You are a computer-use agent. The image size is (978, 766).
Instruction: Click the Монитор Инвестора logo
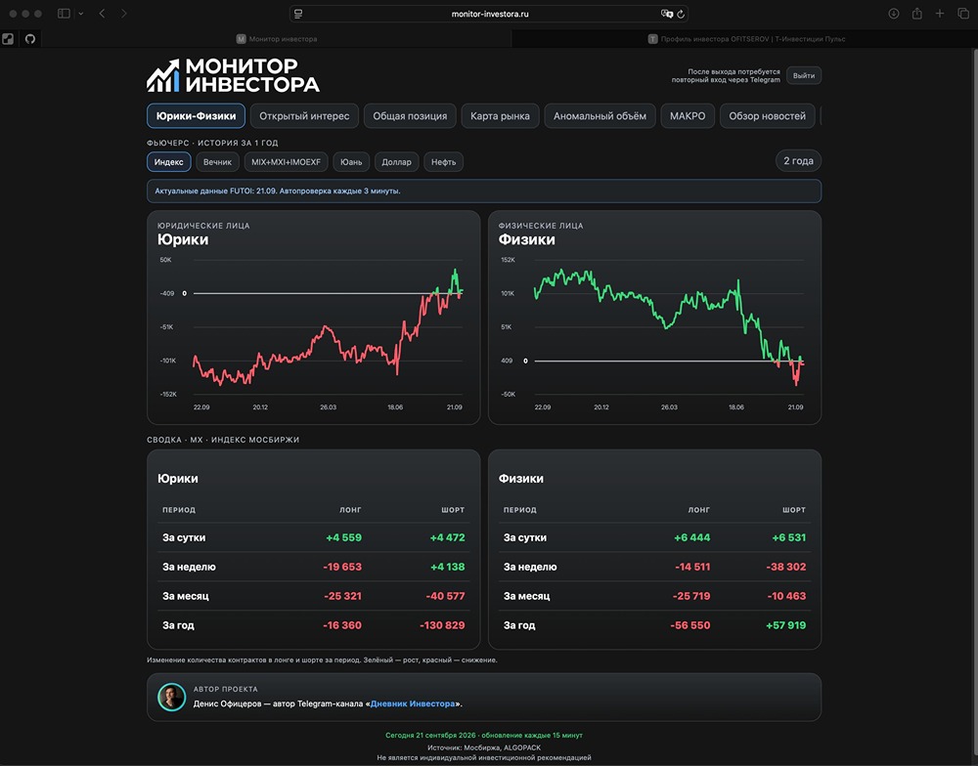tap(234, 76)
